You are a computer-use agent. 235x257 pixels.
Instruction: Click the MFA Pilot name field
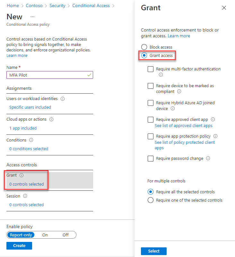pos(47,75)
